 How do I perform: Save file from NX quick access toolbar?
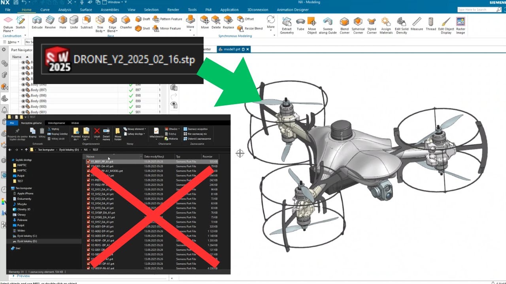[16, 2]
